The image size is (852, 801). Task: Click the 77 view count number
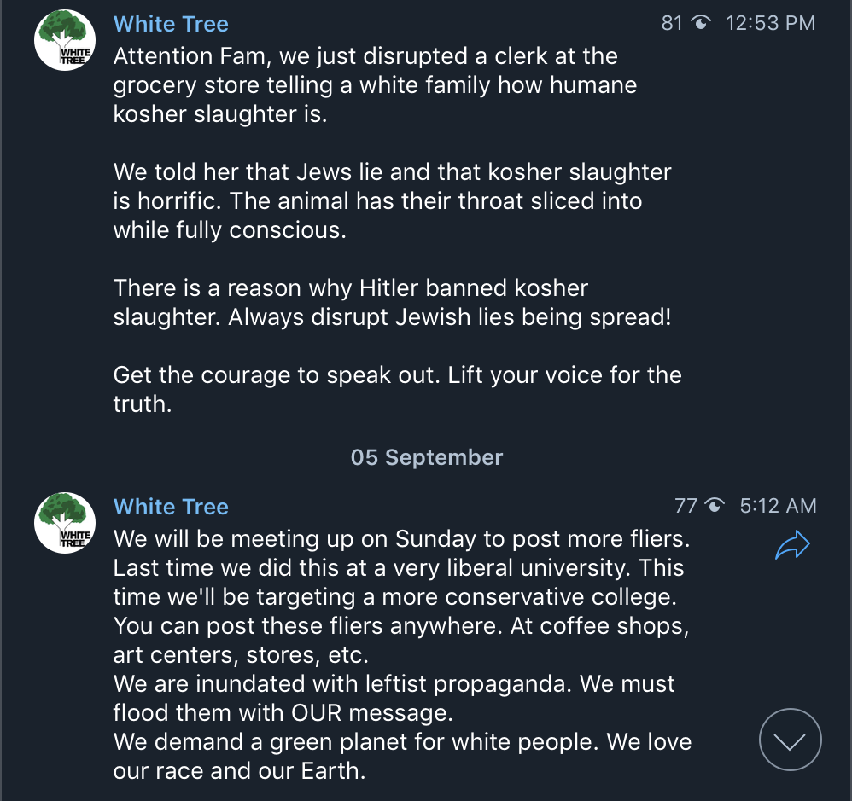[686, 506]
